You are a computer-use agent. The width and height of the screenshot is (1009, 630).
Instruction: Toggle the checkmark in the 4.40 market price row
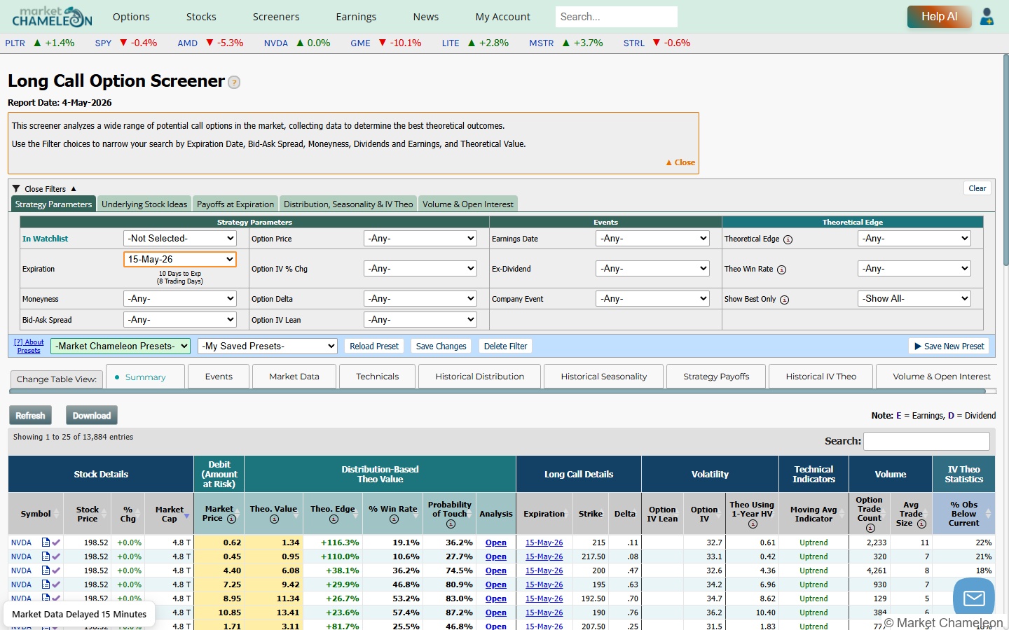click(56, 570)
